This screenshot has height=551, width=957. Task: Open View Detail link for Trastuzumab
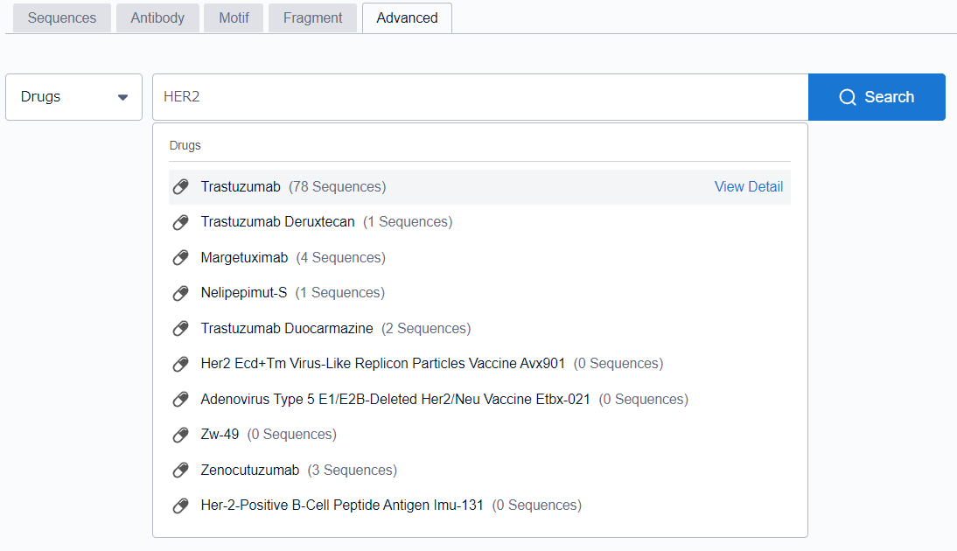pyautogui.click(x=748, y=187)
